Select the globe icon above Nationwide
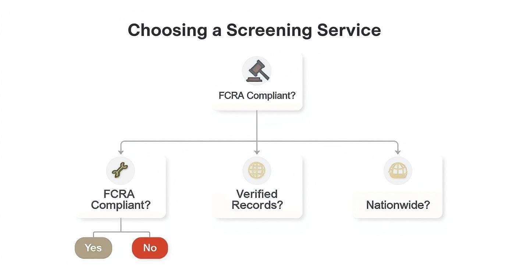 pos(398,170)
